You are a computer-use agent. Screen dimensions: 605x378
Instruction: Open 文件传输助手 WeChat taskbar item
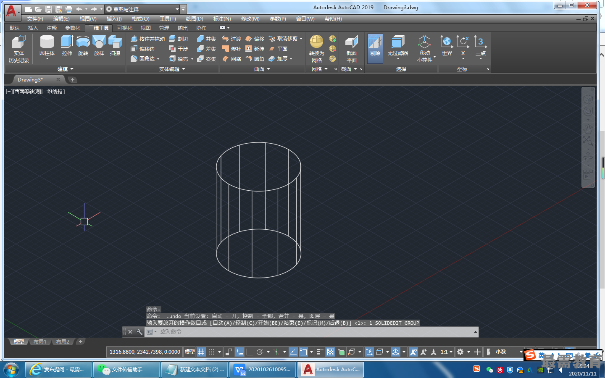[x=126, y=370]
